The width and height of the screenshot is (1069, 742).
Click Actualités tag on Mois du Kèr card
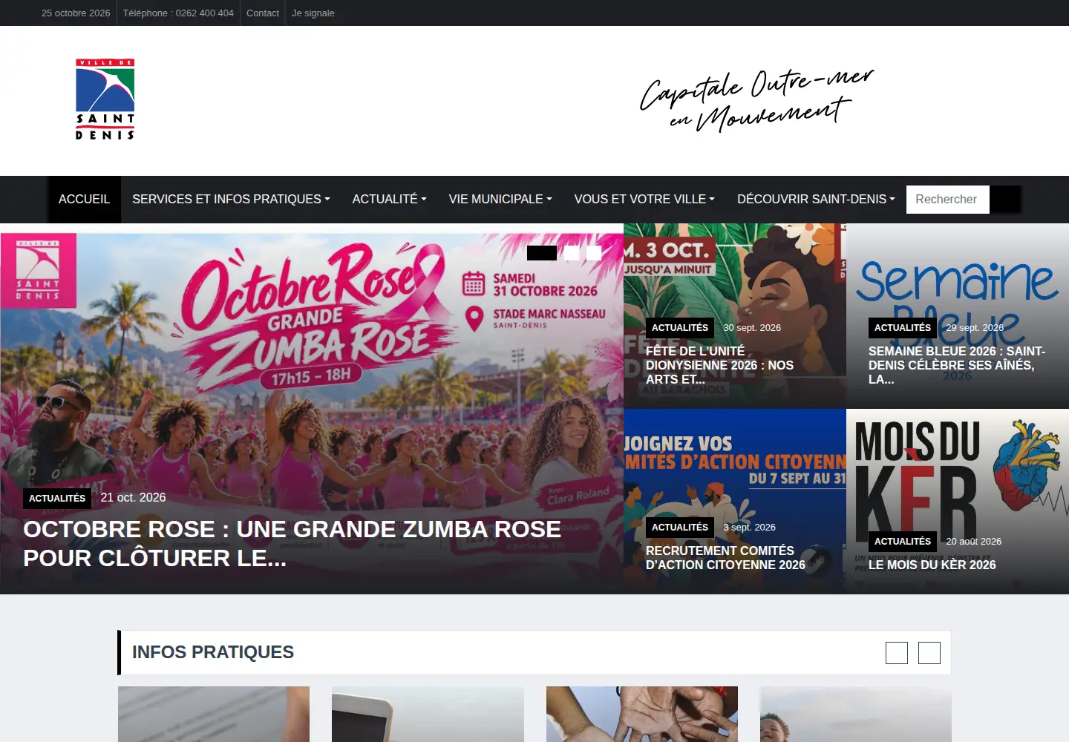point(903,542)
